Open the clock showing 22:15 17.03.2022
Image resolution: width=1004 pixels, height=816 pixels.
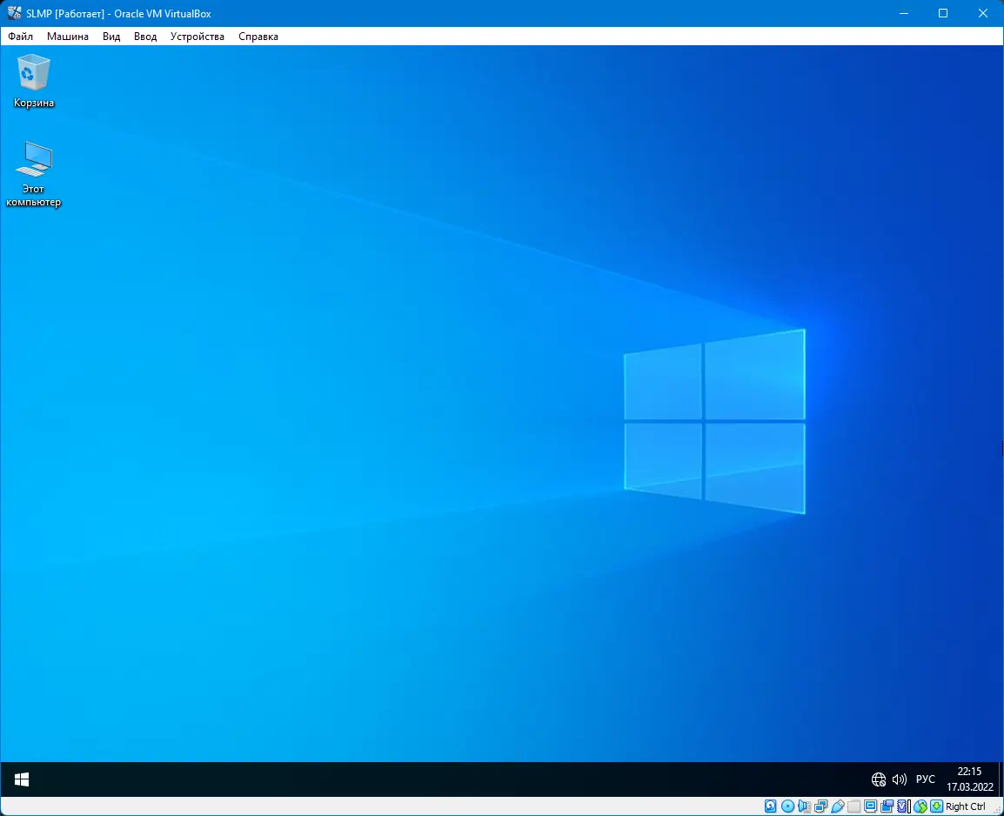click(x=969, y=779)
